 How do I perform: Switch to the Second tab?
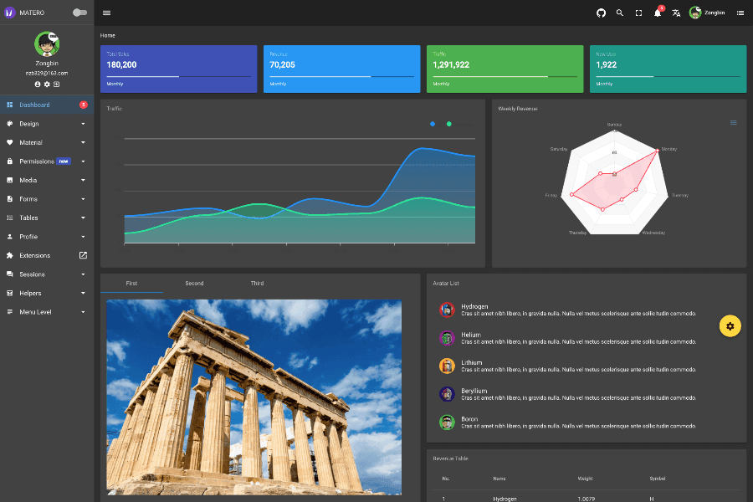[194, 283]
